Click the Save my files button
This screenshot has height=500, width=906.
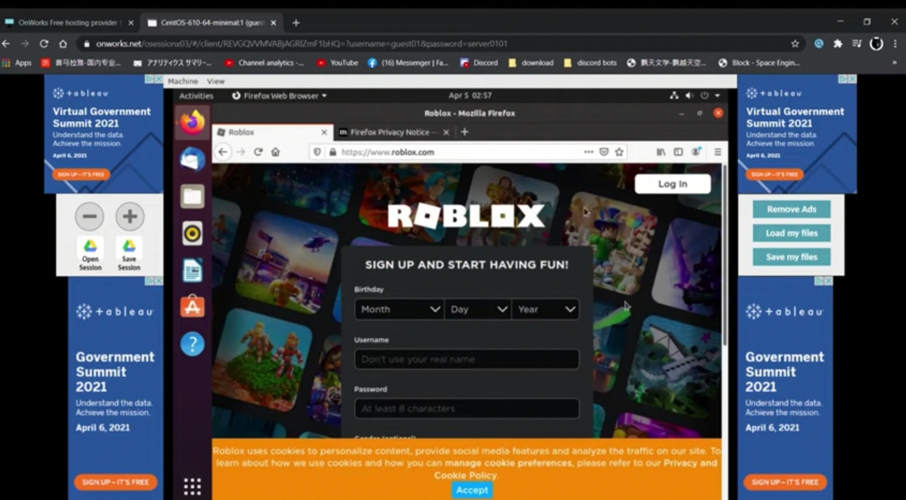(791, 257)
